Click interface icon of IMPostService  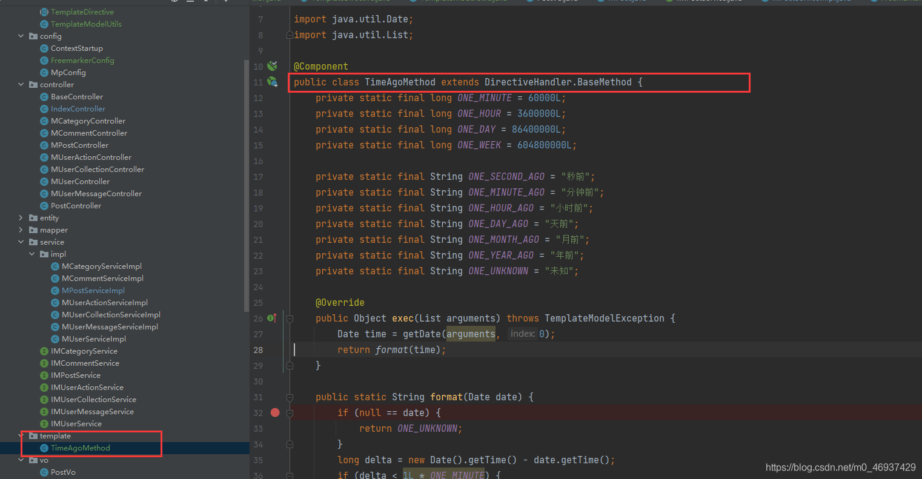[44, 375]
